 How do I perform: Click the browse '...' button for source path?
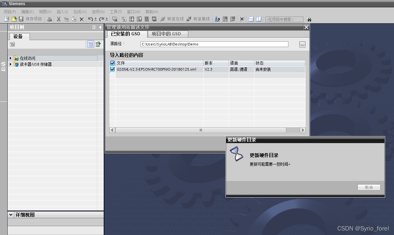[x=302, y=45]
